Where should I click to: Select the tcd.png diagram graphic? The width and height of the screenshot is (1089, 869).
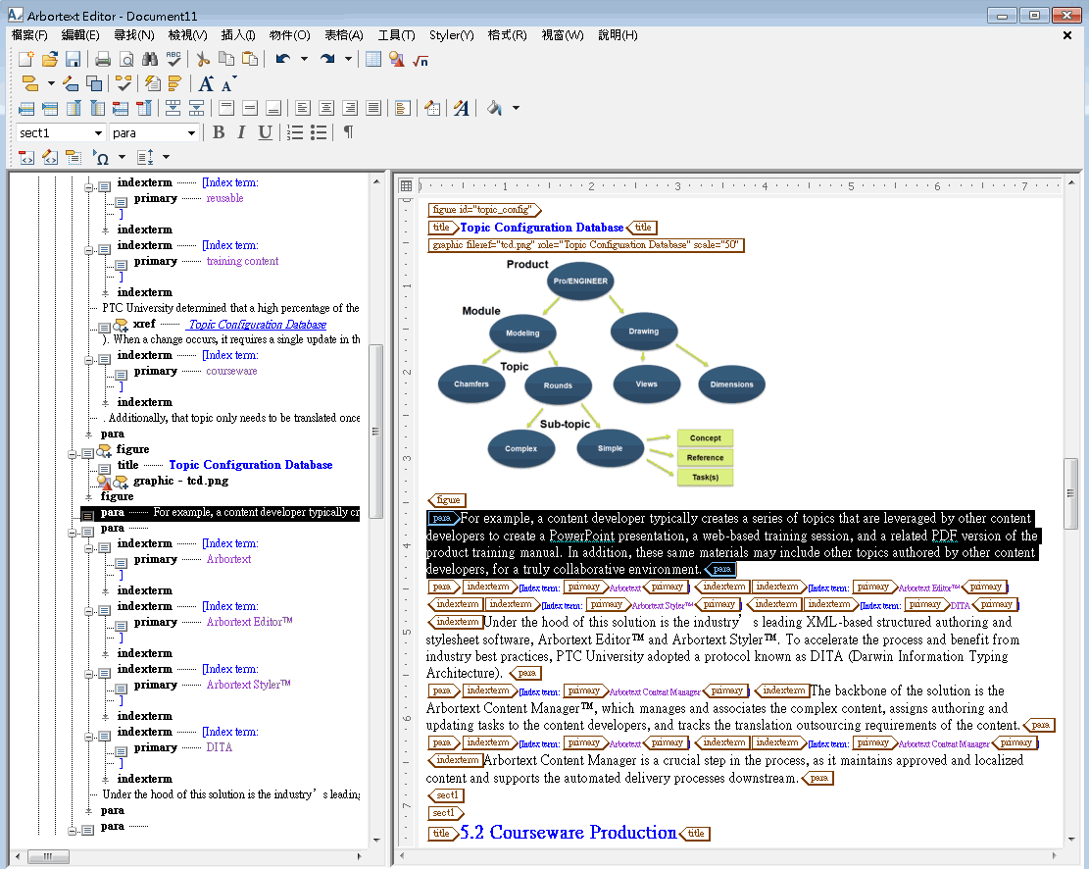point(602,373)
